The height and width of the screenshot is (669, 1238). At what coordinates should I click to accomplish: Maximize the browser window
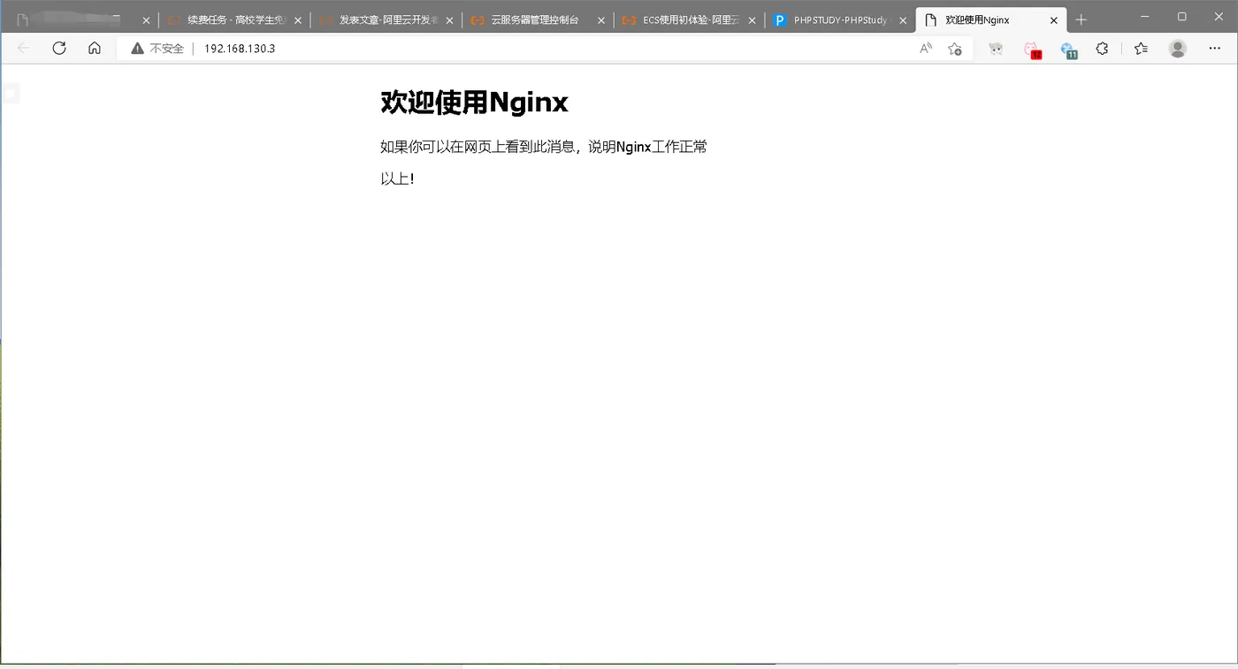1182,16
